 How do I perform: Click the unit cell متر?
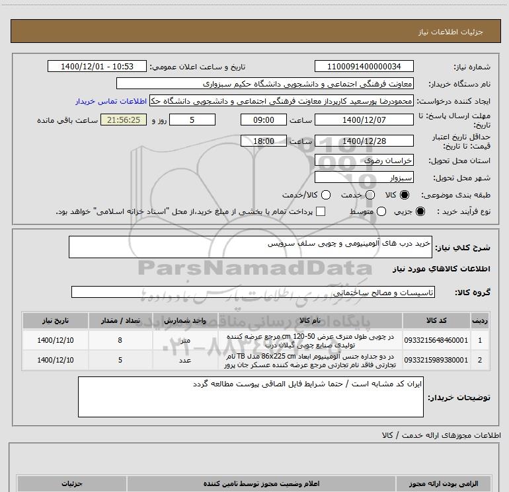click(185, 341)
